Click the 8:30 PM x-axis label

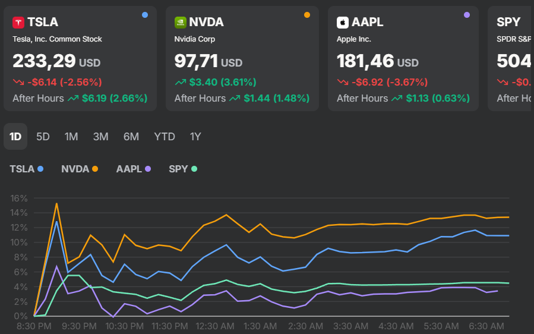click(x=34, y=326)
